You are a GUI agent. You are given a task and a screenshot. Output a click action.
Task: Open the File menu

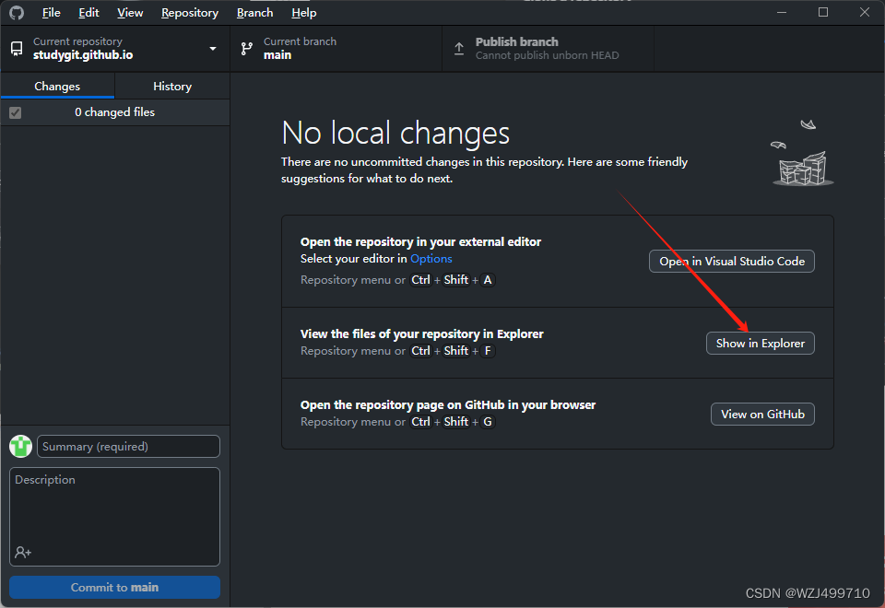pos(51,12)
